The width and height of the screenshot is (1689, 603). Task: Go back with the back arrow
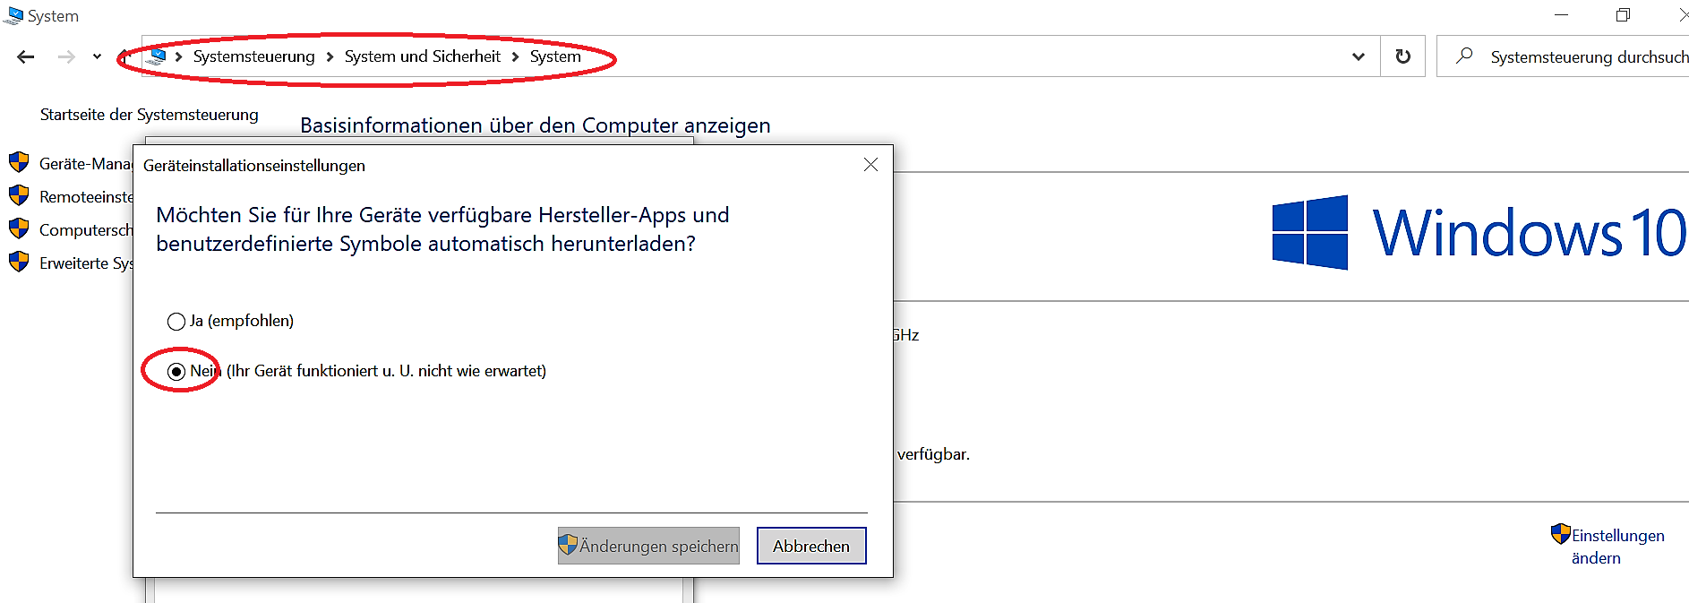pos(26,57)
